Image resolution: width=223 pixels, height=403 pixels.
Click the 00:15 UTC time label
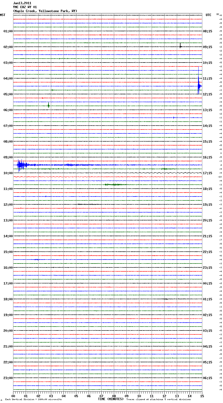pyautogui.click(x=208, y=283)
